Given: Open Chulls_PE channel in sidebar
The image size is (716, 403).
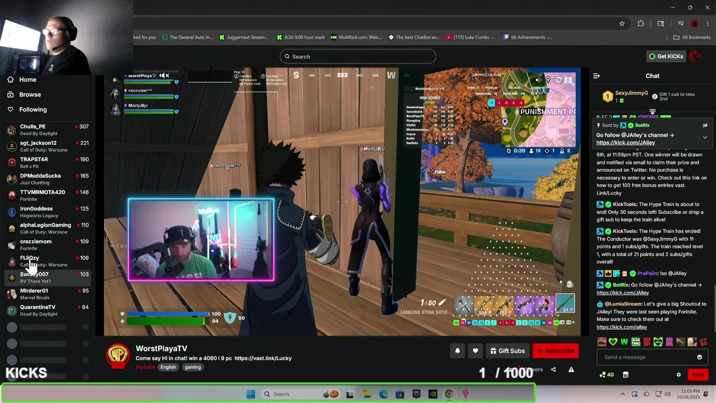Looking at the screenshot, I should tap(48, 130).
